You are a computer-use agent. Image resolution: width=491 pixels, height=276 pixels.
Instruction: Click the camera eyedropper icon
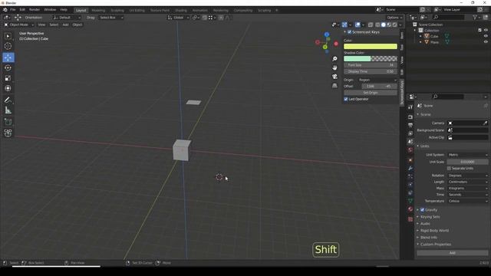485,123
